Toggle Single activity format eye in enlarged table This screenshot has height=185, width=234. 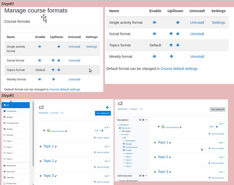pyautogui.click(x=154, y=22)
